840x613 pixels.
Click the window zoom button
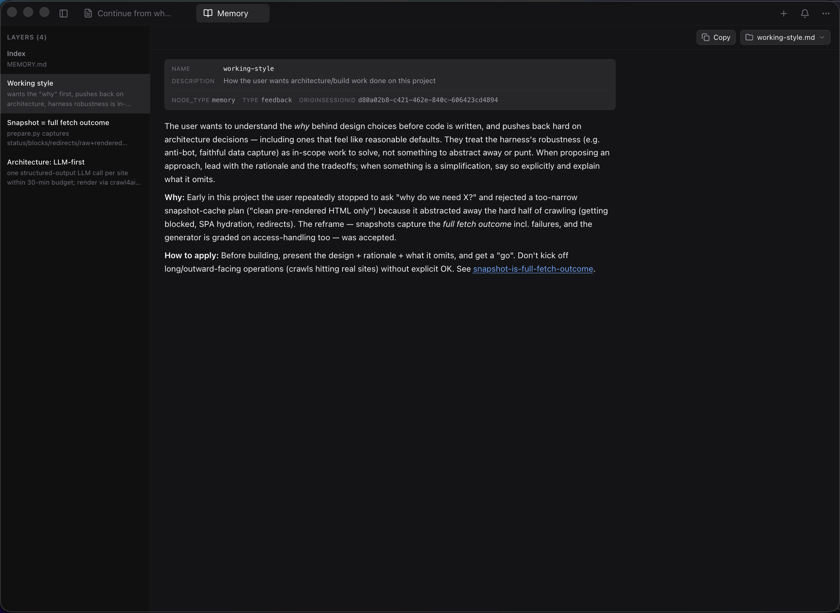pyautogui.click(x=44, y=12)
